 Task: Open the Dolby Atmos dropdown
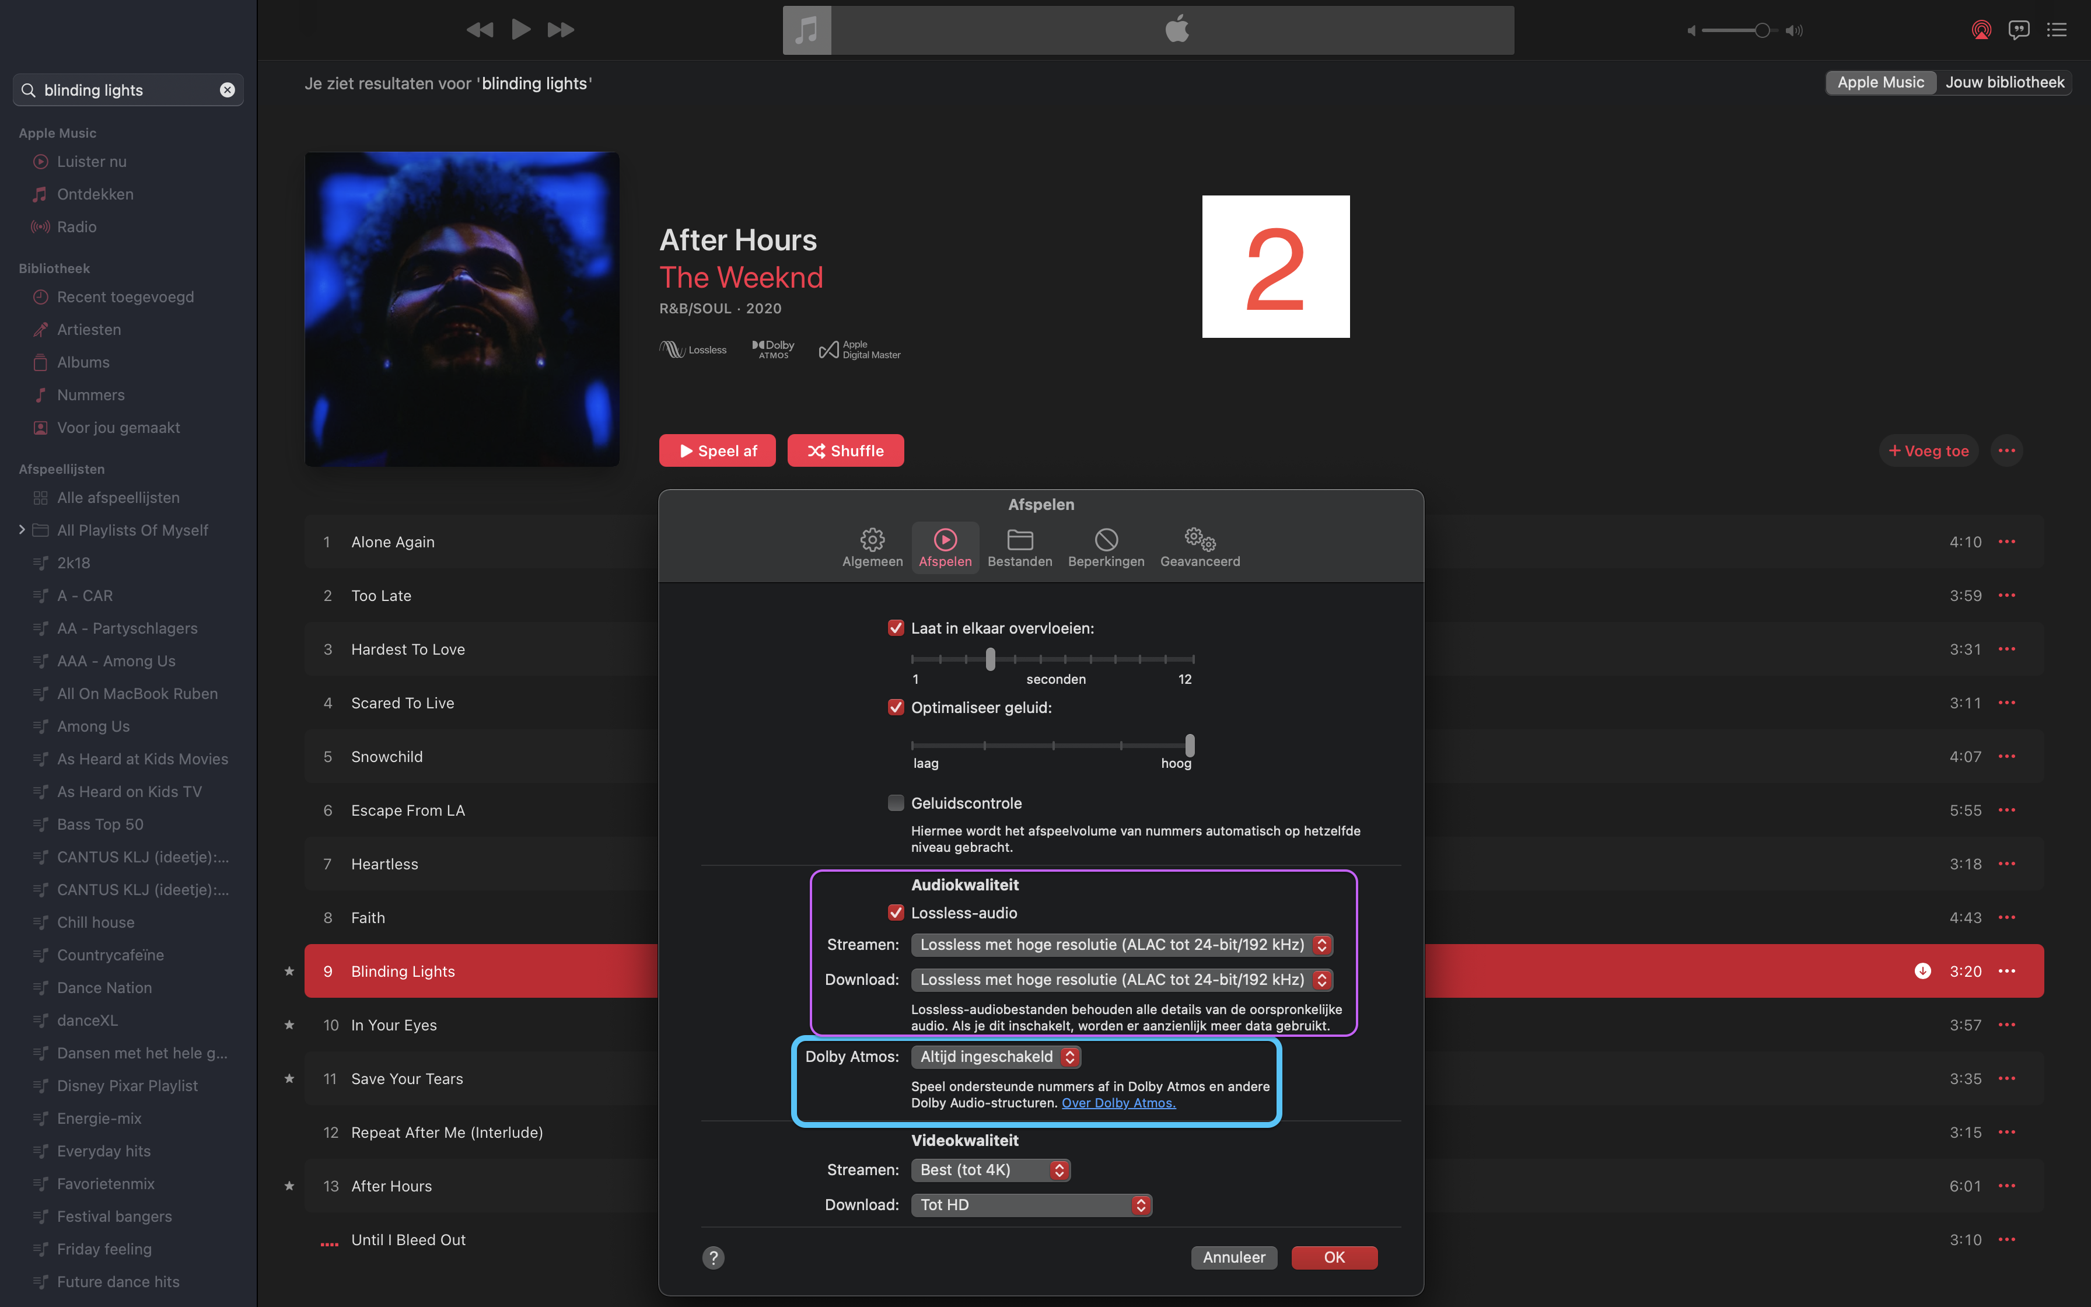[995, 1056]
